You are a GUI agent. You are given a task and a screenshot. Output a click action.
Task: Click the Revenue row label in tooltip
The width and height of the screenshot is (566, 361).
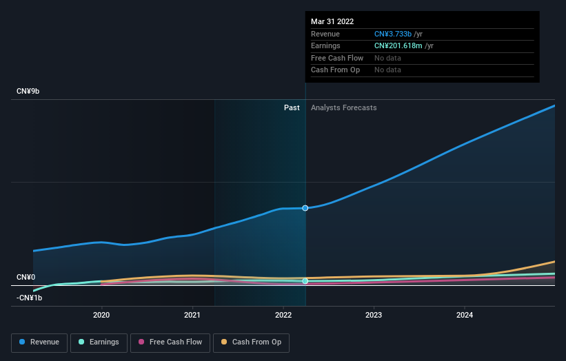click(x=325, y=34)
